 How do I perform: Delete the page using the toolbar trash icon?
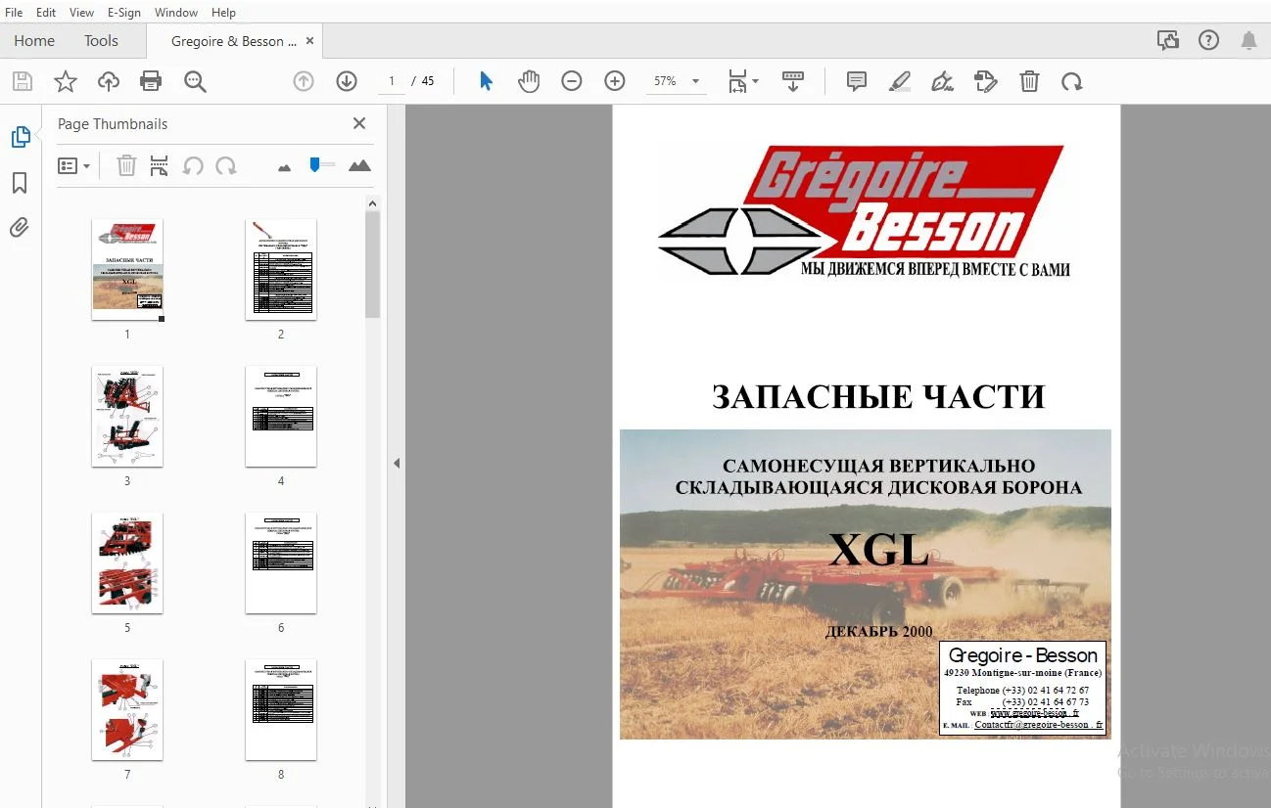click(1029, 81)
